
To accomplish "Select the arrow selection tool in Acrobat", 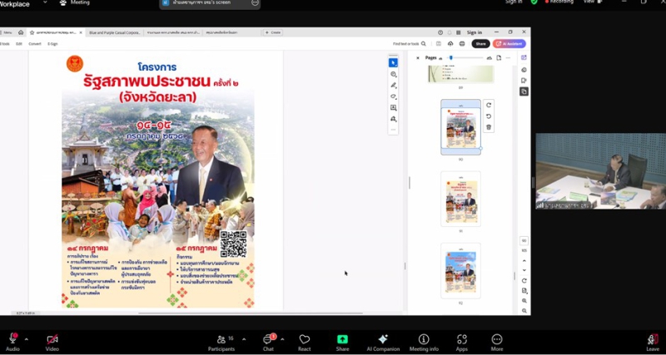I will tap(393, 62).
